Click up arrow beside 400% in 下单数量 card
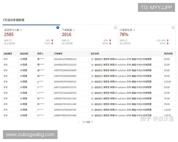 [x=110, y=43]
